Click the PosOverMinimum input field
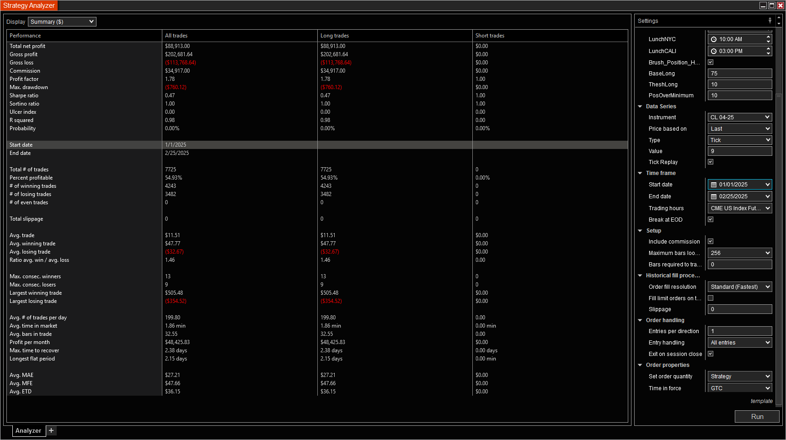Image resolution: width=786 pixels, height=440 pixels. 740,95
